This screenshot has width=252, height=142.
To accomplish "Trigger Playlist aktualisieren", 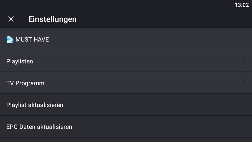I will pyautogui.click(x=126, y=105).
